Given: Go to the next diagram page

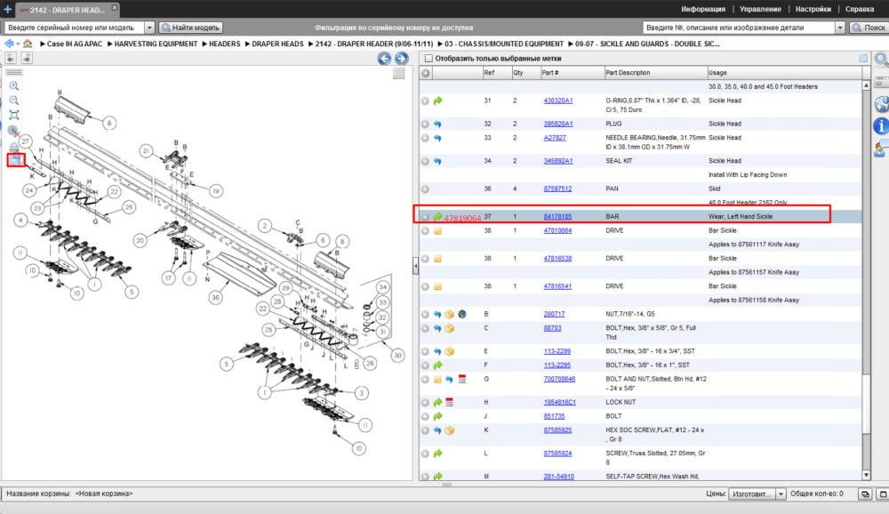Looking at the screenshot, I should point(26,58).
